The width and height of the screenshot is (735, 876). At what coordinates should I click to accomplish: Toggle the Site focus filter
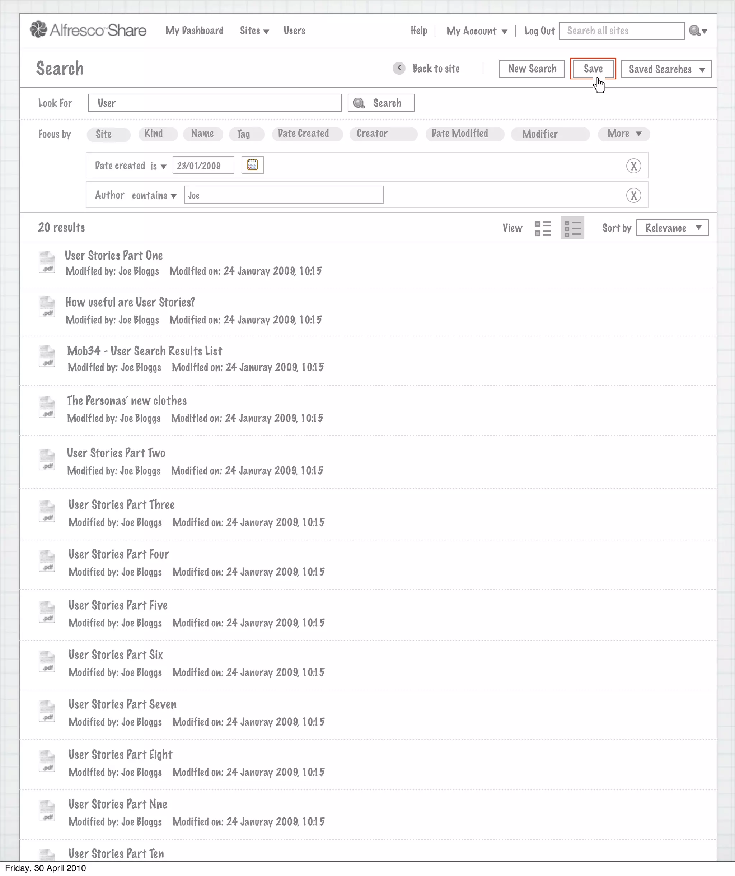click(108, 134)
